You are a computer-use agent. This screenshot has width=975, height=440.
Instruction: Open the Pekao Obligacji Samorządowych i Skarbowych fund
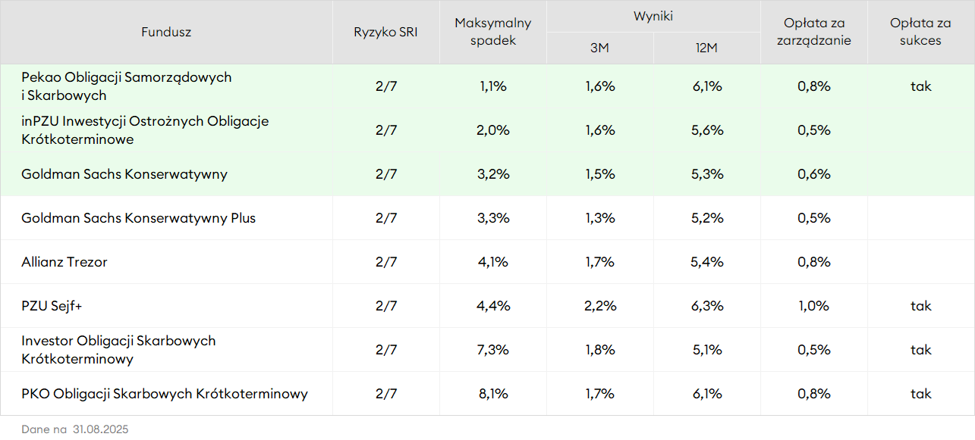point(126,86)
